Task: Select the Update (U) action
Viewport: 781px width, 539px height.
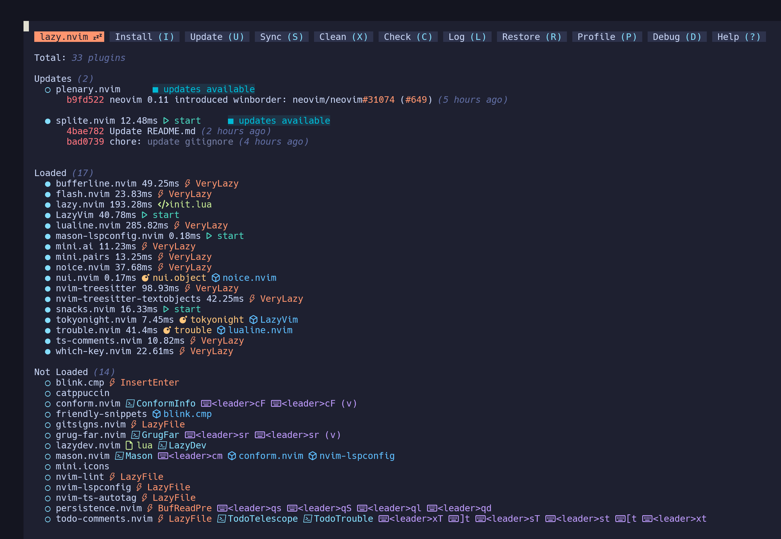Action: 217,37
